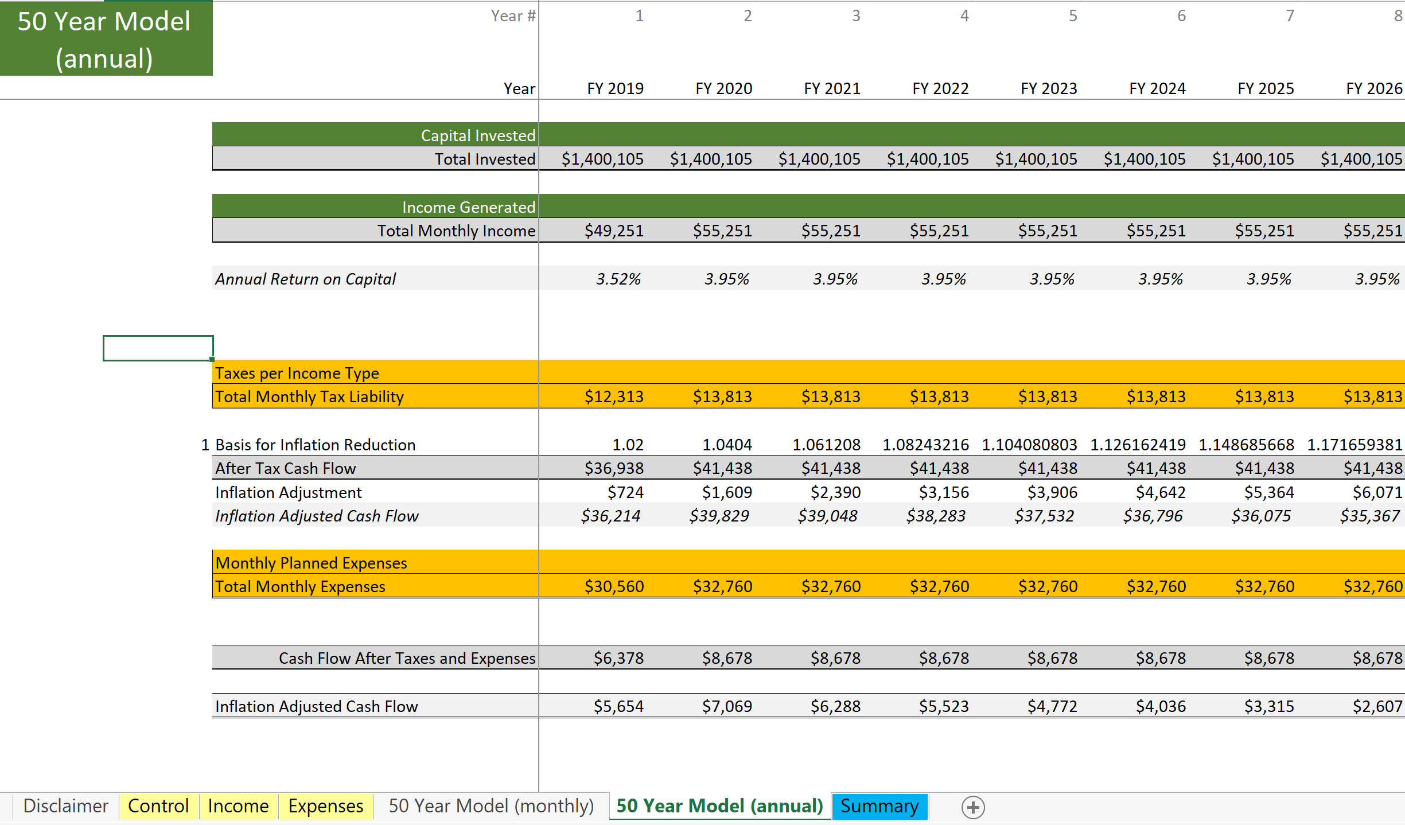
Task: Select the FY 2021 column header
Action: tap(832, 88)
